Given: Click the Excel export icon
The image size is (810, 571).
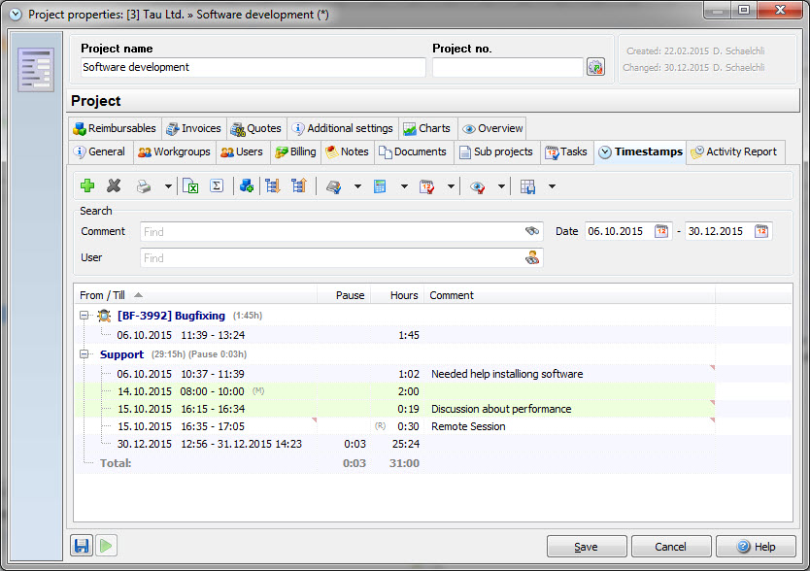Looking at the screenshot, I should [190, 186].
